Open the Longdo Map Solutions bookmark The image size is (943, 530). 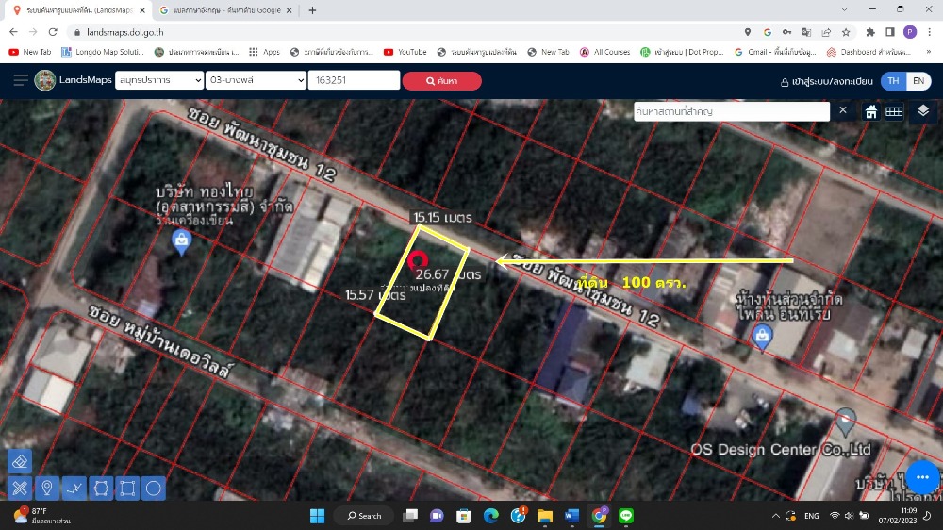102,52
